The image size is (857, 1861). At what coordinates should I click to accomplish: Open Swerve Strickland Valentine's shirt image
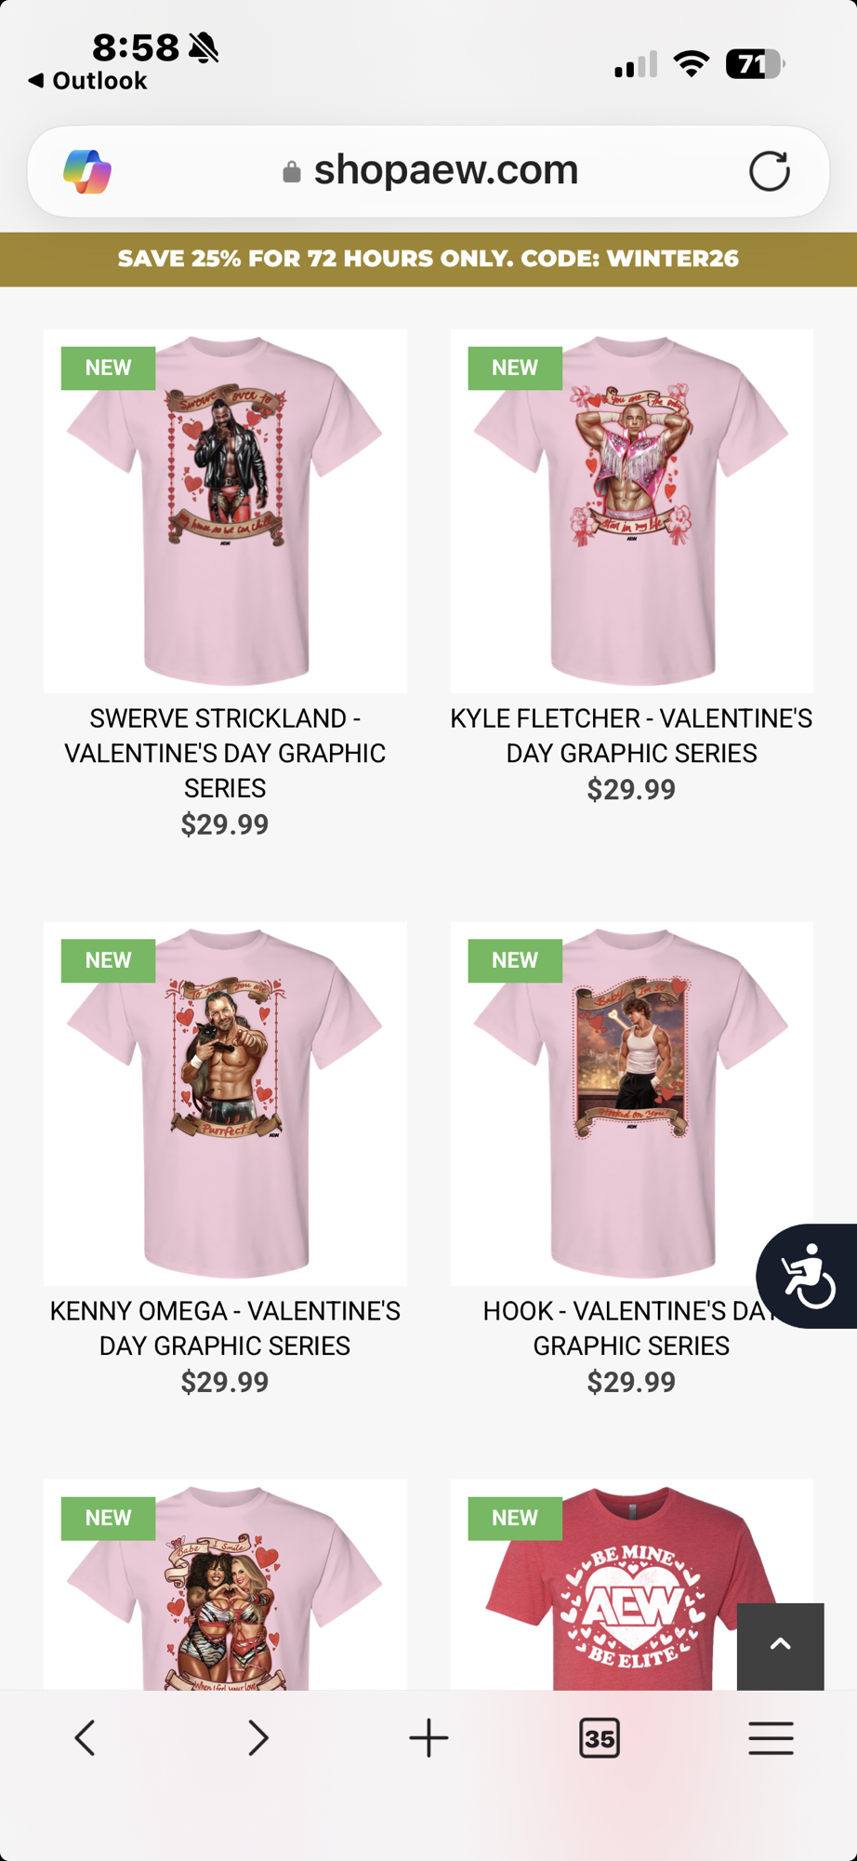[x=225, y=511]
